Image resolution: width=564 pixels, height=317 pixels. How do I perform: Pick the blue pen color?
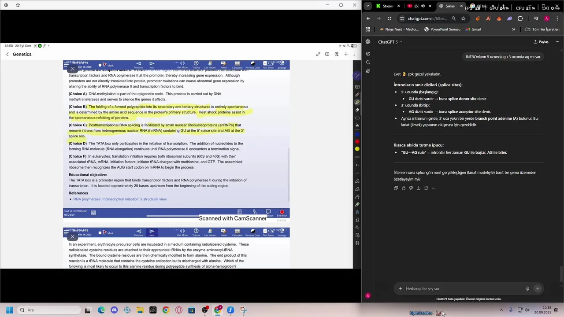(357, 134)
